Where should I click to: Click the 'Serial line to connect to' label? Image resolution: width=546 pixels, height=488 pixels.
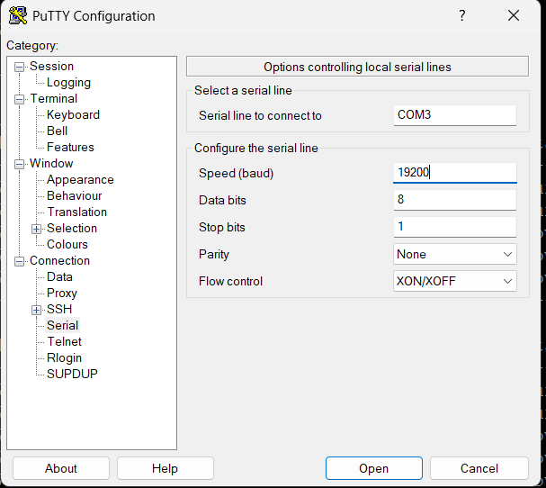[260, 116]
